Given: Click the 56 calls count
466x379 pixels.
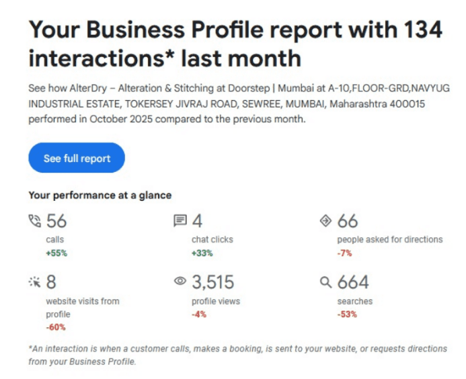Looking at the screenshot, I should click(x=56, y=220).
